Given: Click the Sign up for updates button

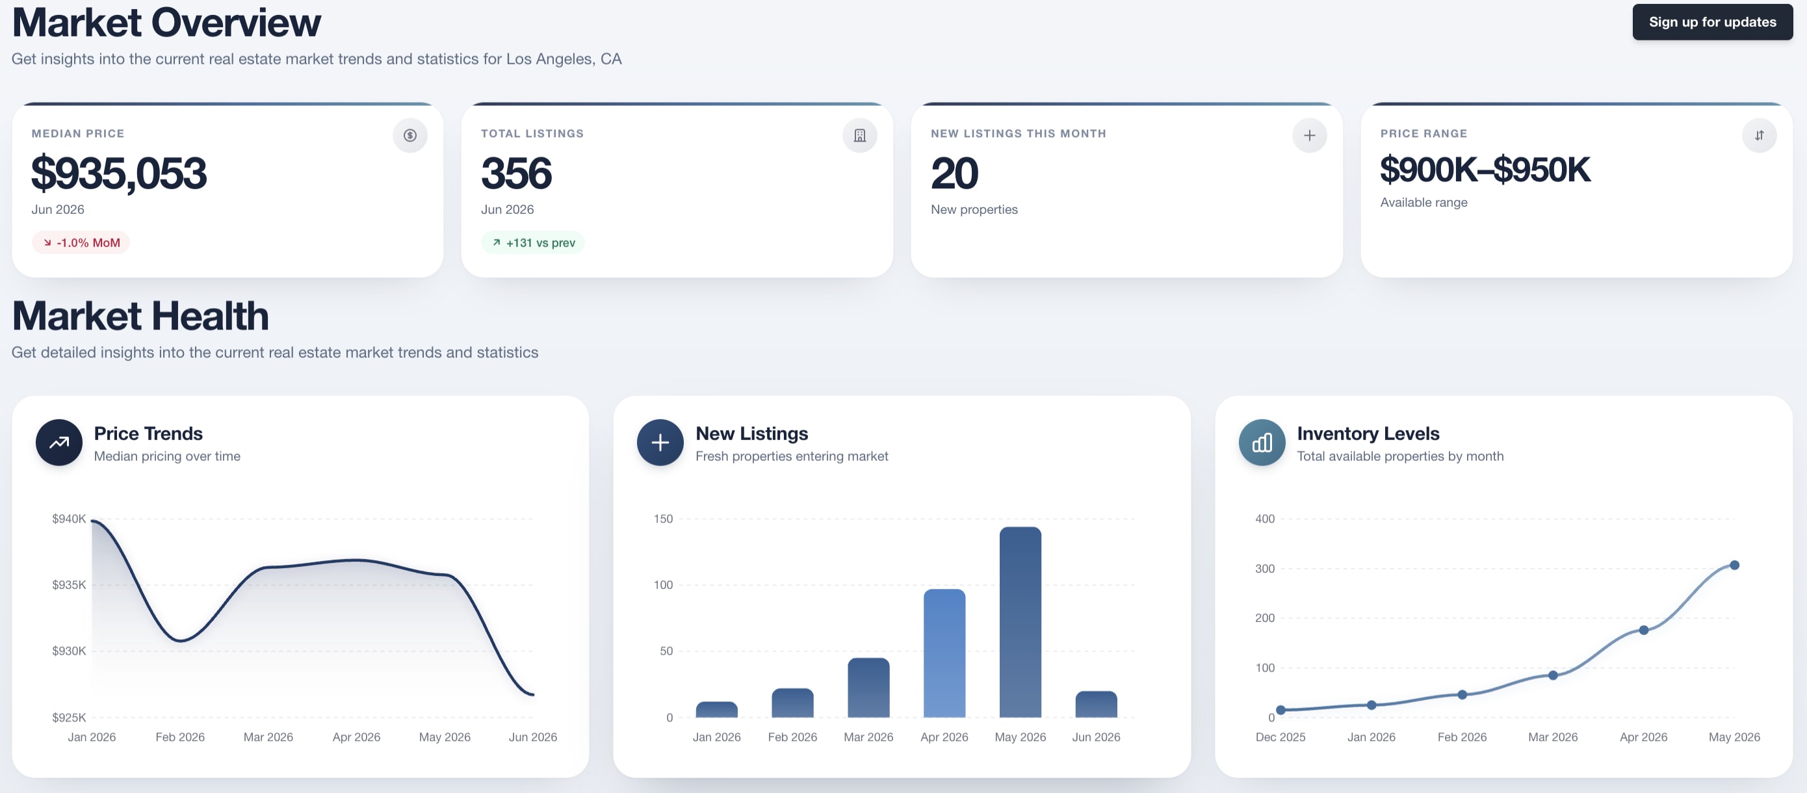Looking at the screenshot, I should pos(1711,21).
